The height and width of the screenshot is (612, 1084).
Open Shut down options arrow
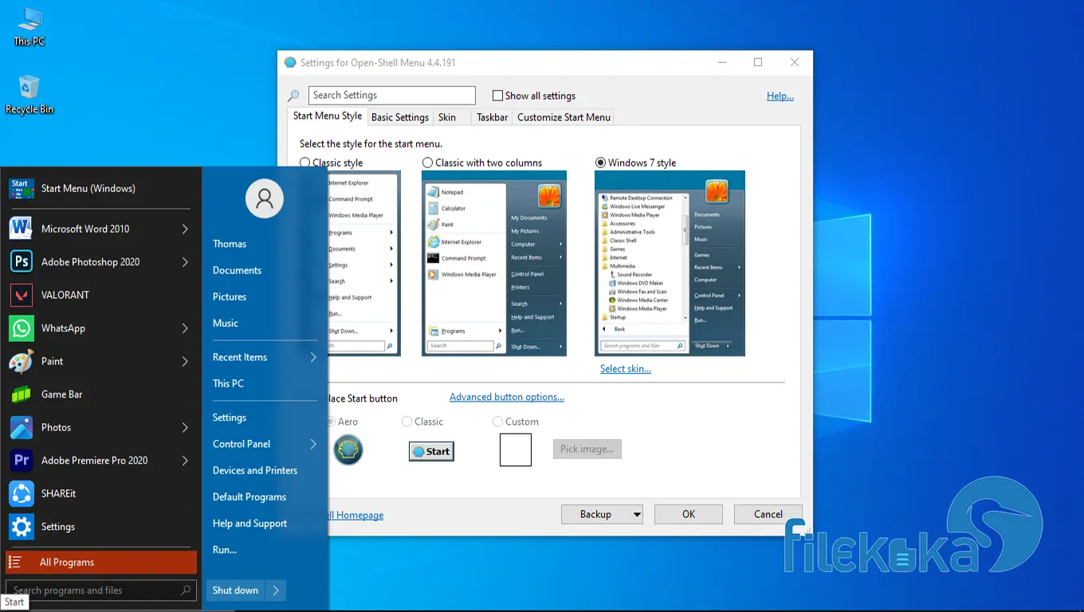[x=276, y=590]
